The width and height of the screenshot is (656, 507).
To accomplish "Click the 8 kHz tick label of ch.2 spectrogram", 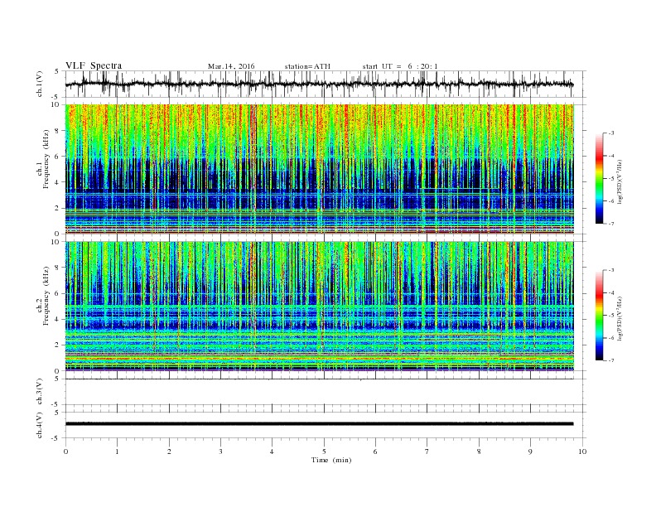I will point(58,268).
